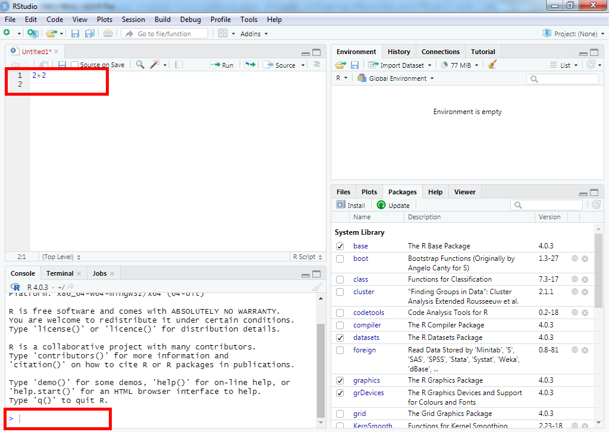The image size is (609, 432).
Task: Click the Save all documents icon
Action: (89, 34)
